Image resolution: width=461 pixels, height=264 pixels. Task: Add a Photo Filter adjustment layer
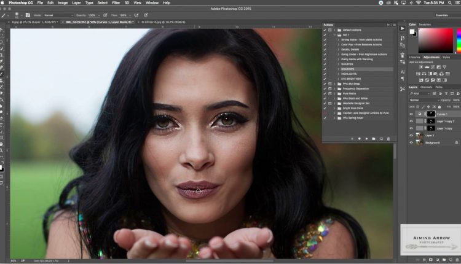(436, 74)
